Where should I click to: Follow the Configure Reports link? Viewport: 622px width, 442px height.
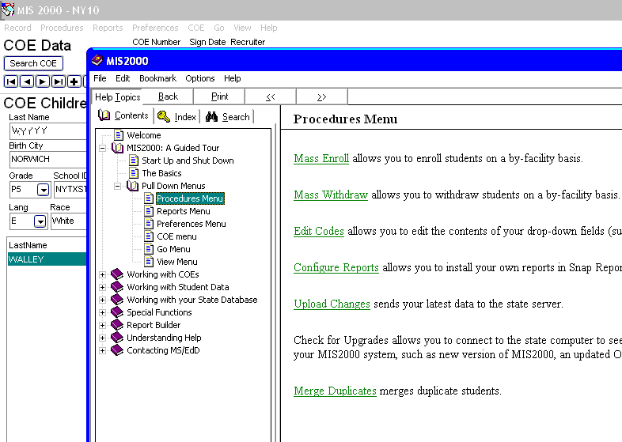point(336,267)
